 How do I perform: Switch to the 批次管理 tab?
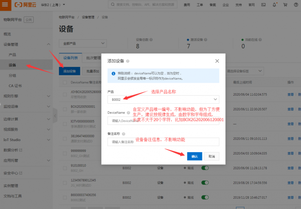(93, 58)
